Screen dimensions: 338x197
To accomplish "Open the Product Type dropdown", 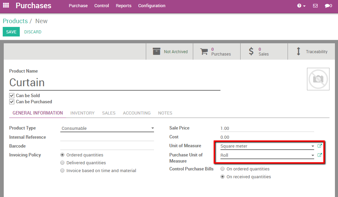I will pyautogui.click(x=152, y=128).
